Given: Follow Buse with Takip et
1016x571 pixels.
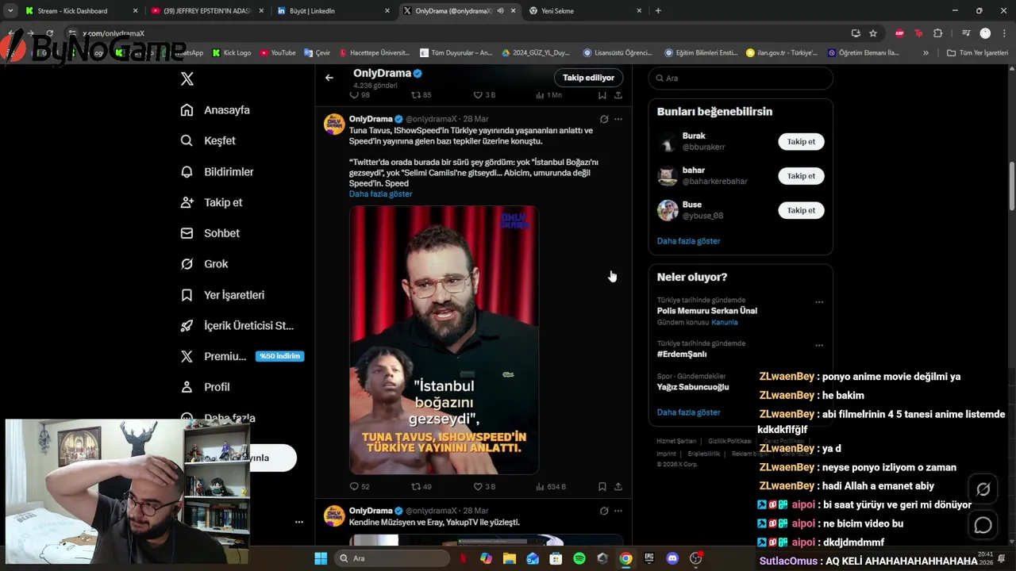Looking at the screenshot, I should click(x=801, y=210).
